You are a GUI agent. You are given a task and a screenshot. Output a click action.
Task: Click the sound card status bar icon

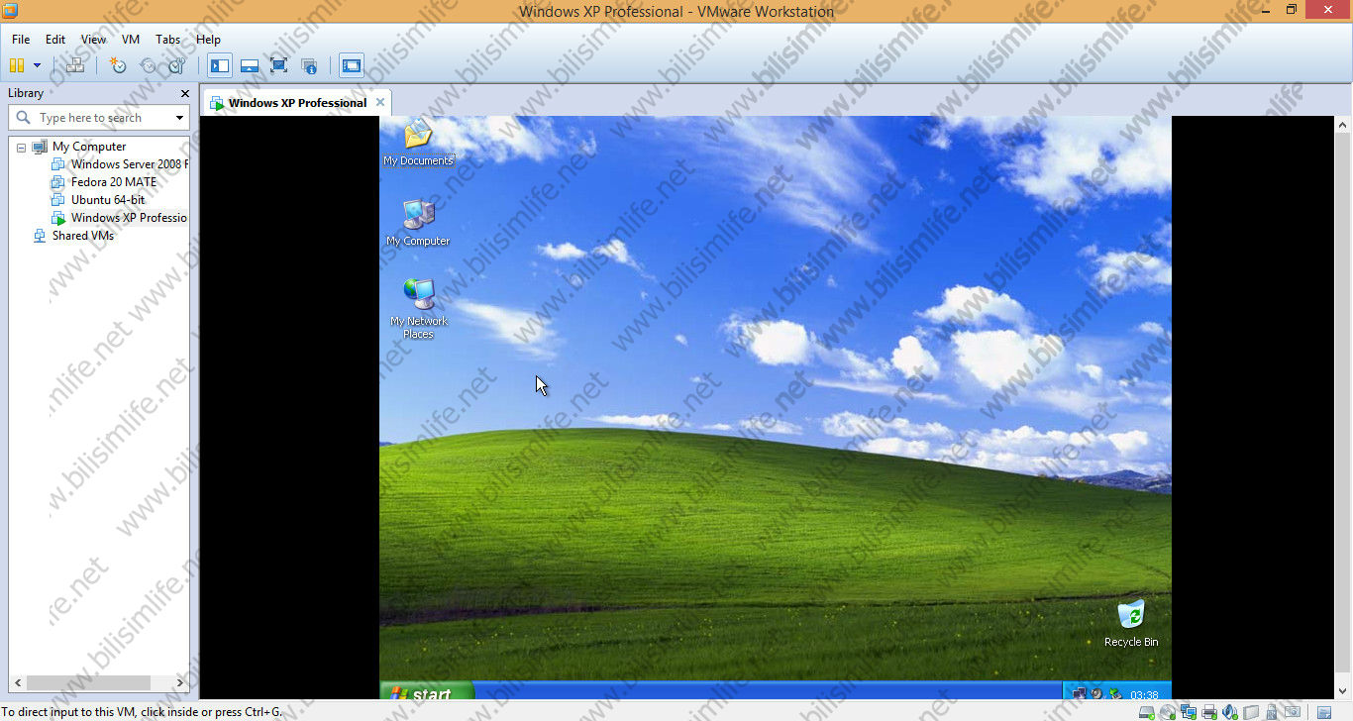[x=1229, y=712]
